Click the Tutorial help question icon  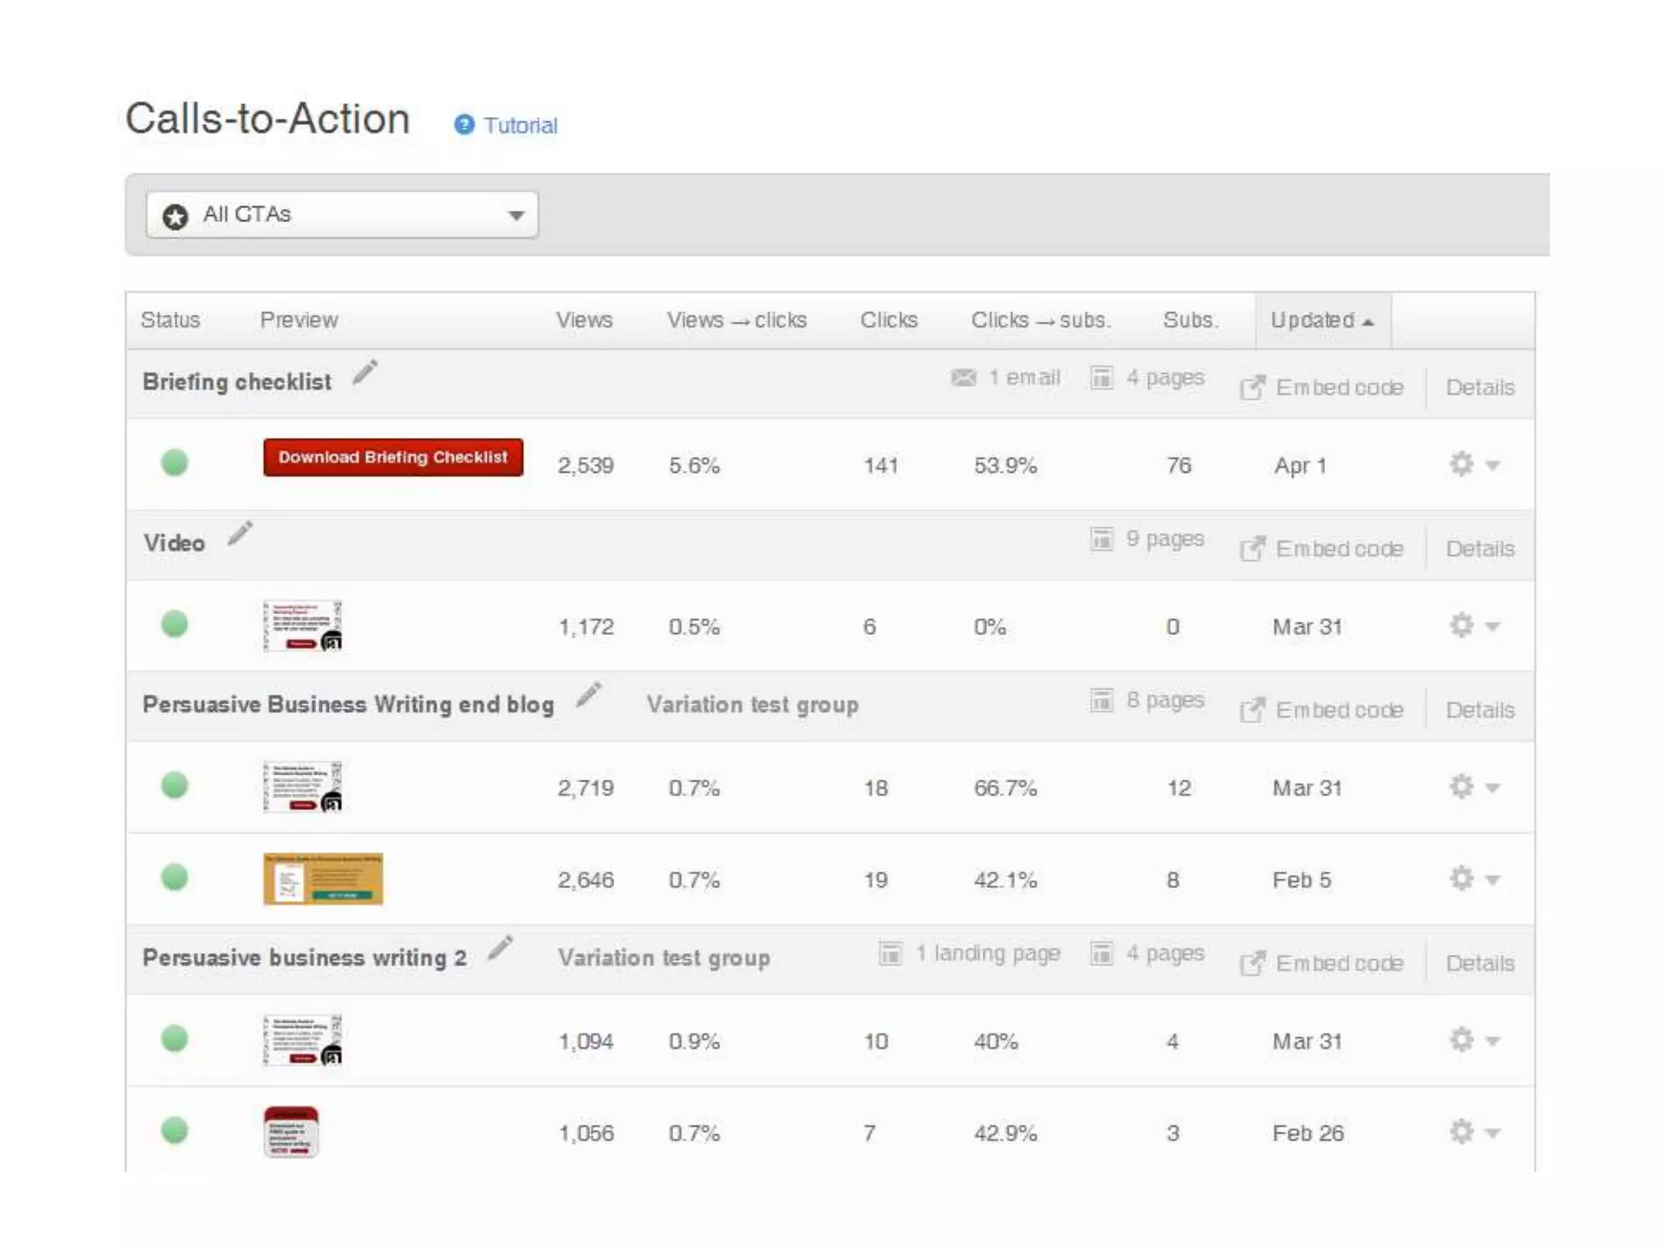coord(464,124)
